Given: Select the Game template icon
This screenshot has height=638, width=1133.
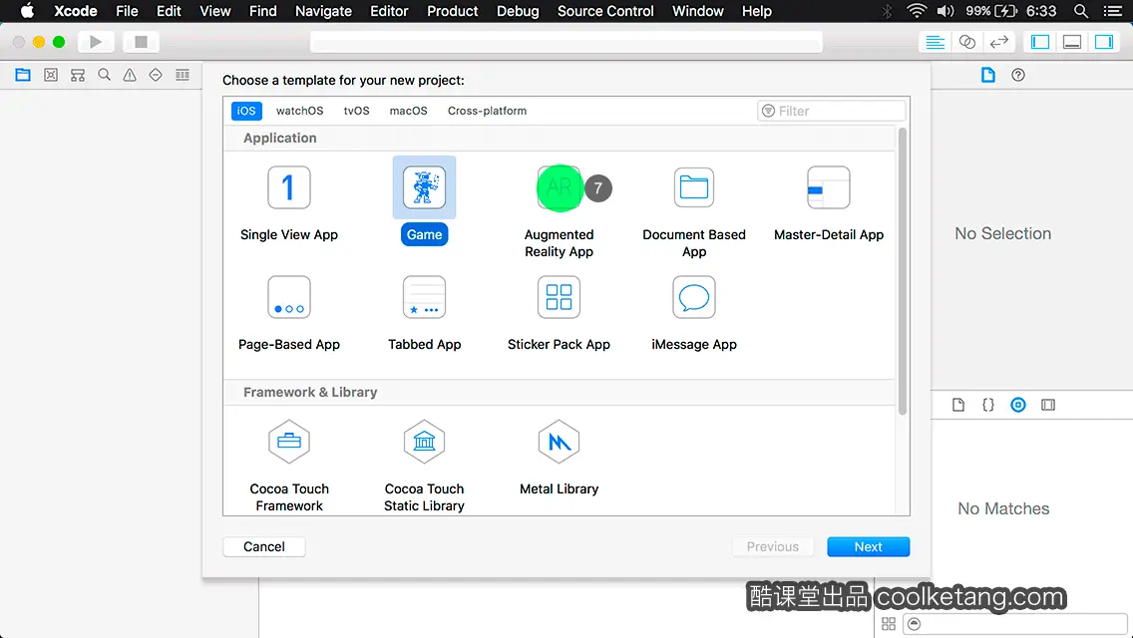Looking at the screenshot, I should (x=424, y=187).
